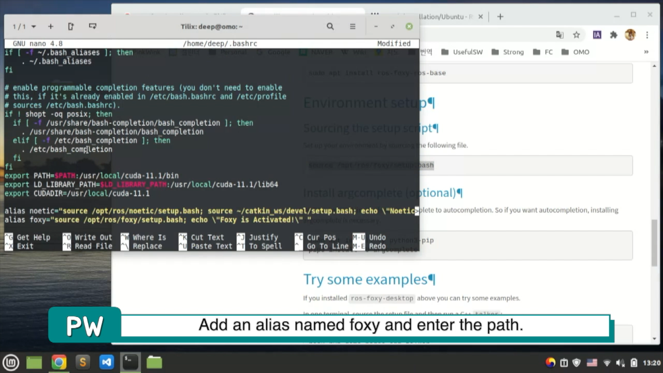Click nano Where Is shortcut label

tap(149, 237)
